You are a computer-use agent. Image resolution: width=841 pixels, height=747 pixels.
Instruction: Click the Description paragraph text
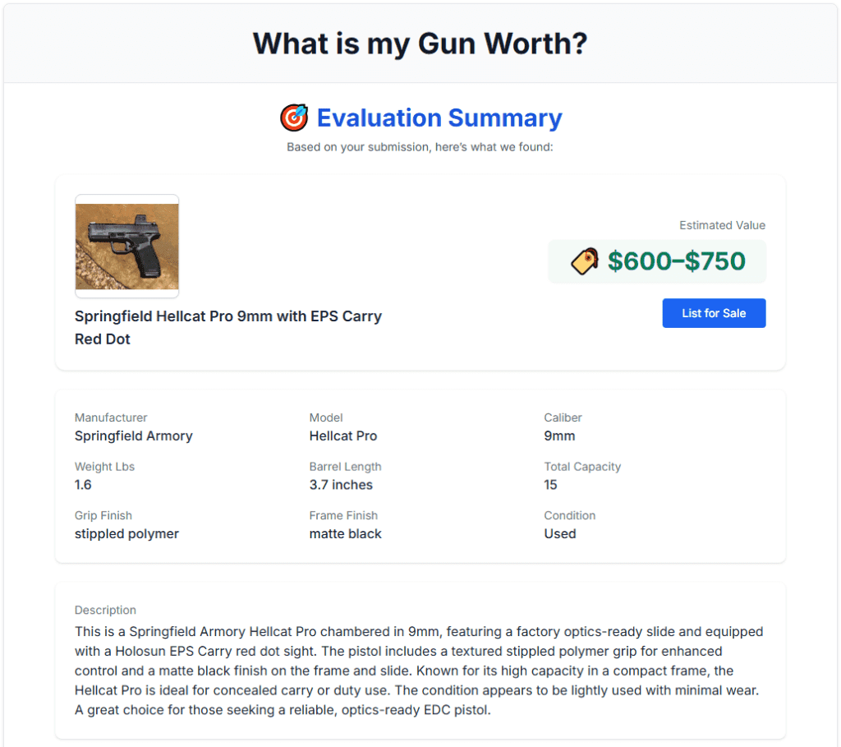[x=419, y=671]
